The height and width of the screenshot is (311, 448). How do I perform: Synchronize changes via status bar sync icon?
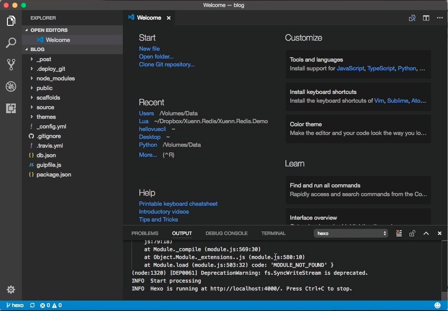(x=32, y=305)
